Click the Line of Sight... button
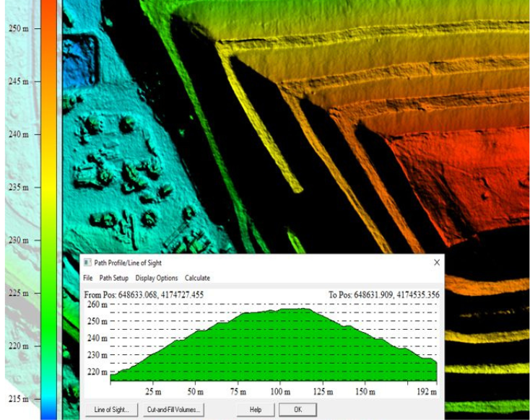The height and width of the screenshot is (420, 530). 111,409
